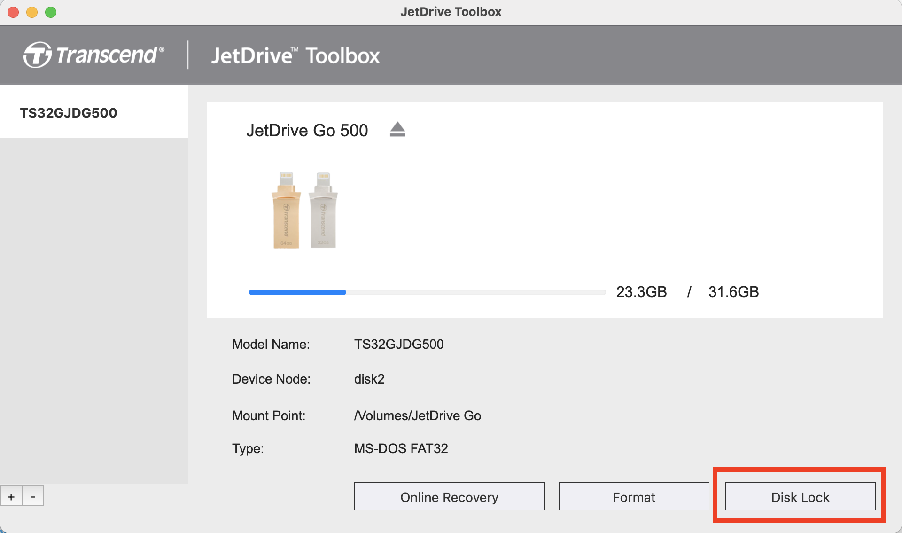The width and height of the screenshot is (902, 533).
Task: Click the storage usage progress bar
Action: [427, 292]
